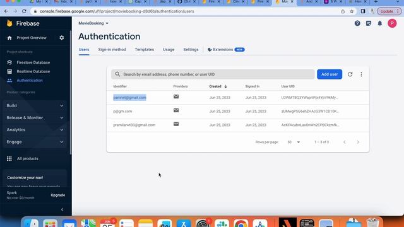Reload the browser page
Image resolution: width=404 pixels, height=227 pixels.
click(x=24, y=11)
